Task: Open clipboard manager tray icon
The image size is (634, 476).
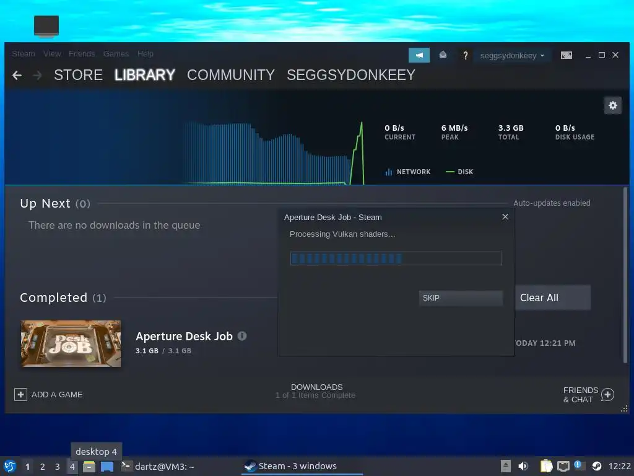Action: (x=546, y=466)
